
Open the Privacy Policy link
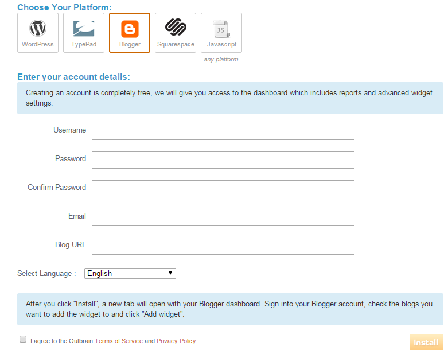pos(176,341)
